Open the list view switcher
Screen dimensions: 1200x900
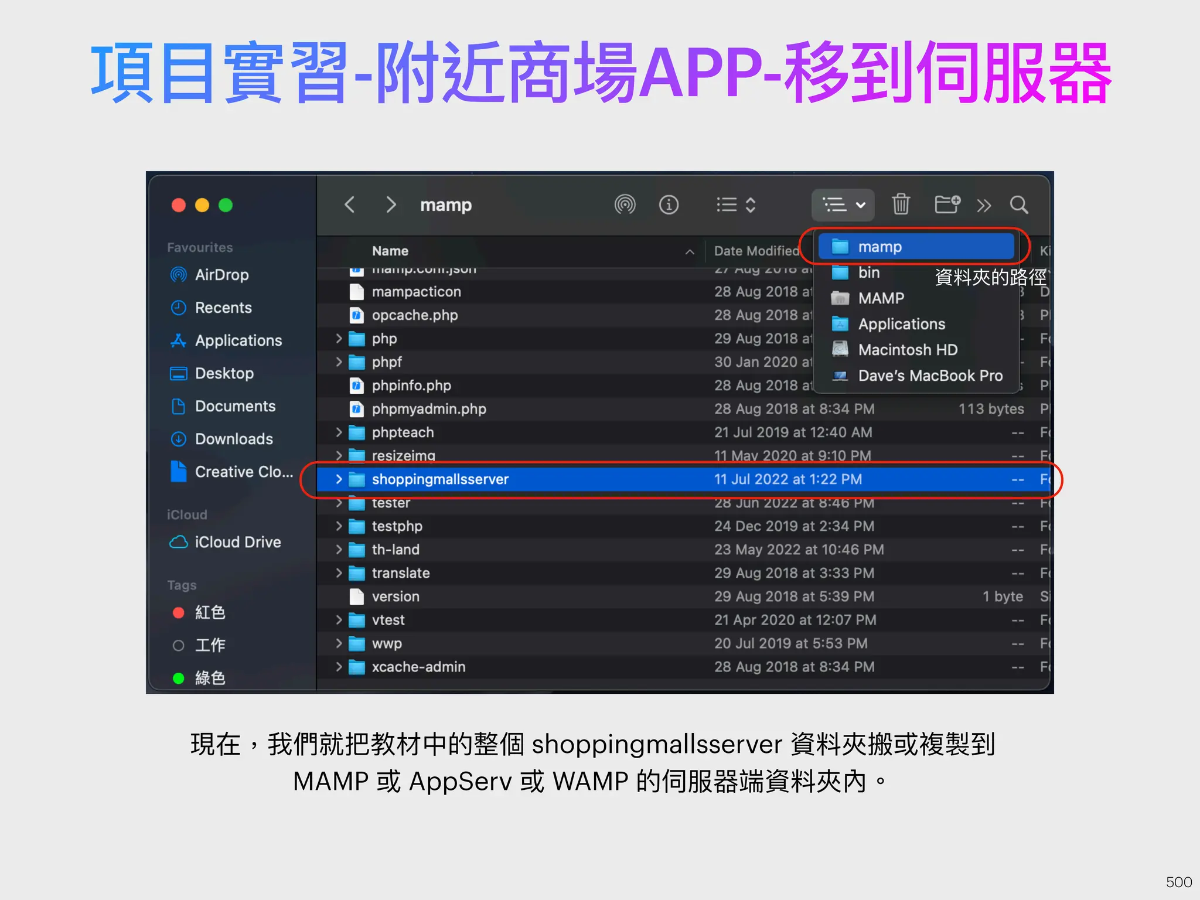pyautogui.click(x=736, y=204)
